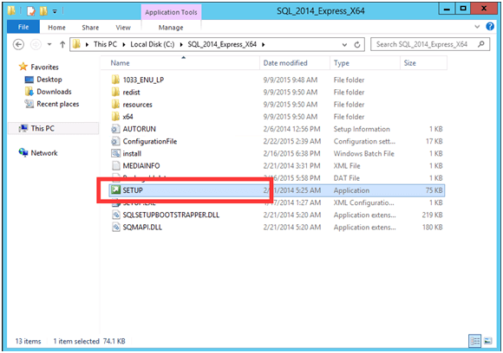Viewport: 503px width, 353px height.
Task: Click the Properties quick access toolbar icon
Action: pos(31,11)
